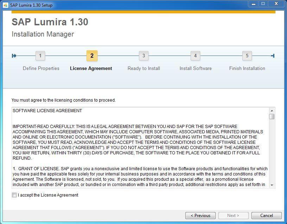Click the Previous button
The image size is (287, 224).
click(200, 216)
